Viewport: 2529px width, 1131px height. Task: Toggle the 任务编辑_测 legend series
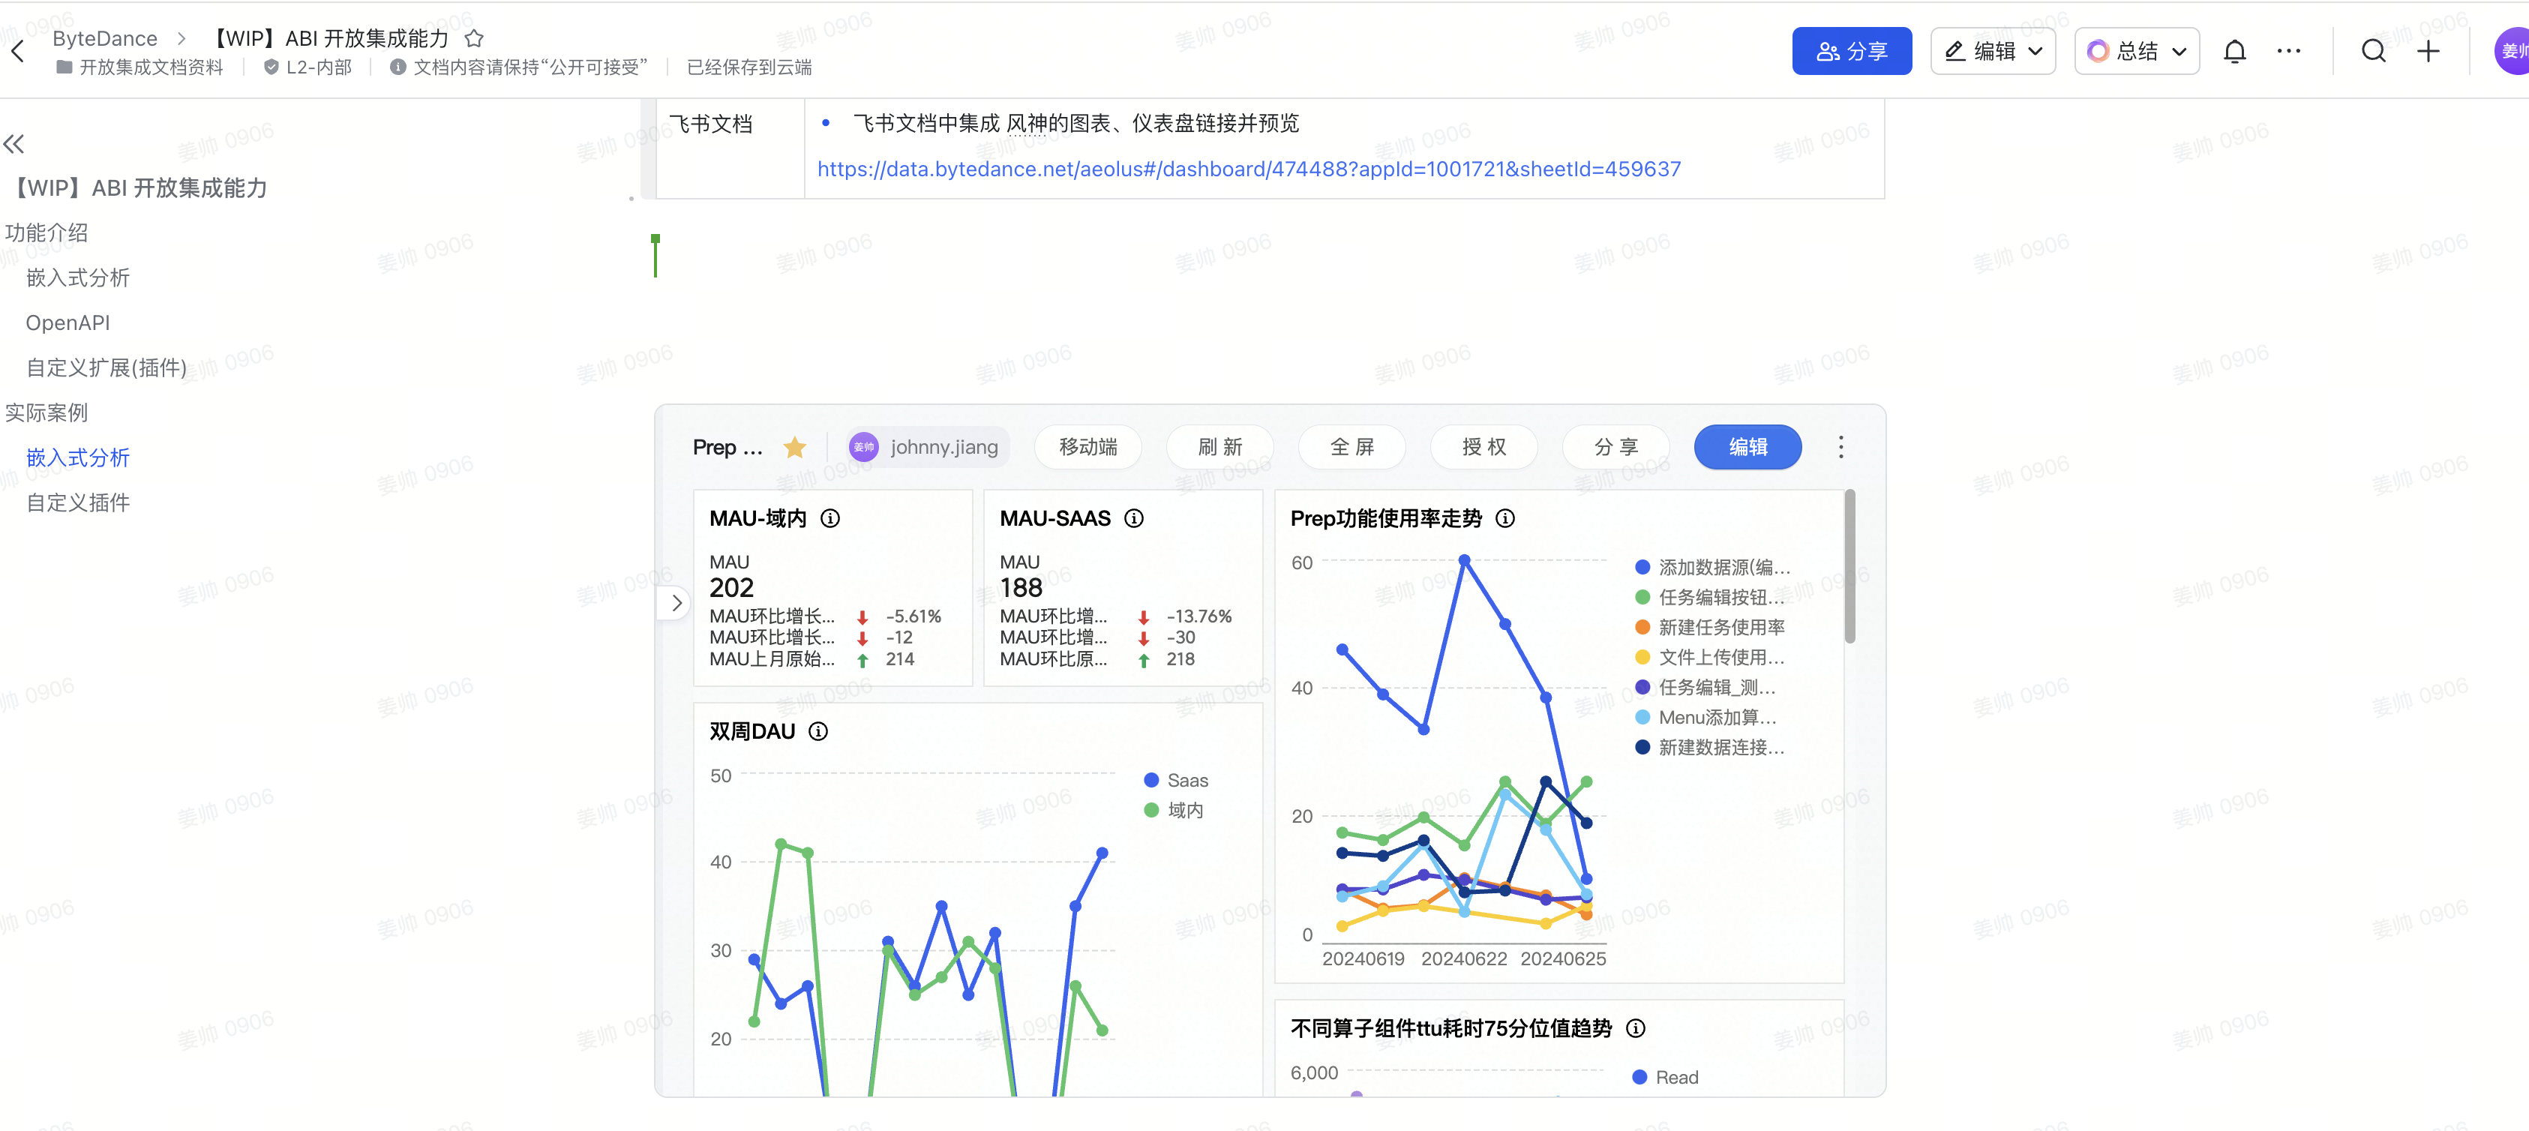(1705, 687)
